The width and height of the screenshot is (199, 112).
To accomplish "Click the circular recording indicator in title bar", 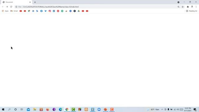I will coord(178,2).
